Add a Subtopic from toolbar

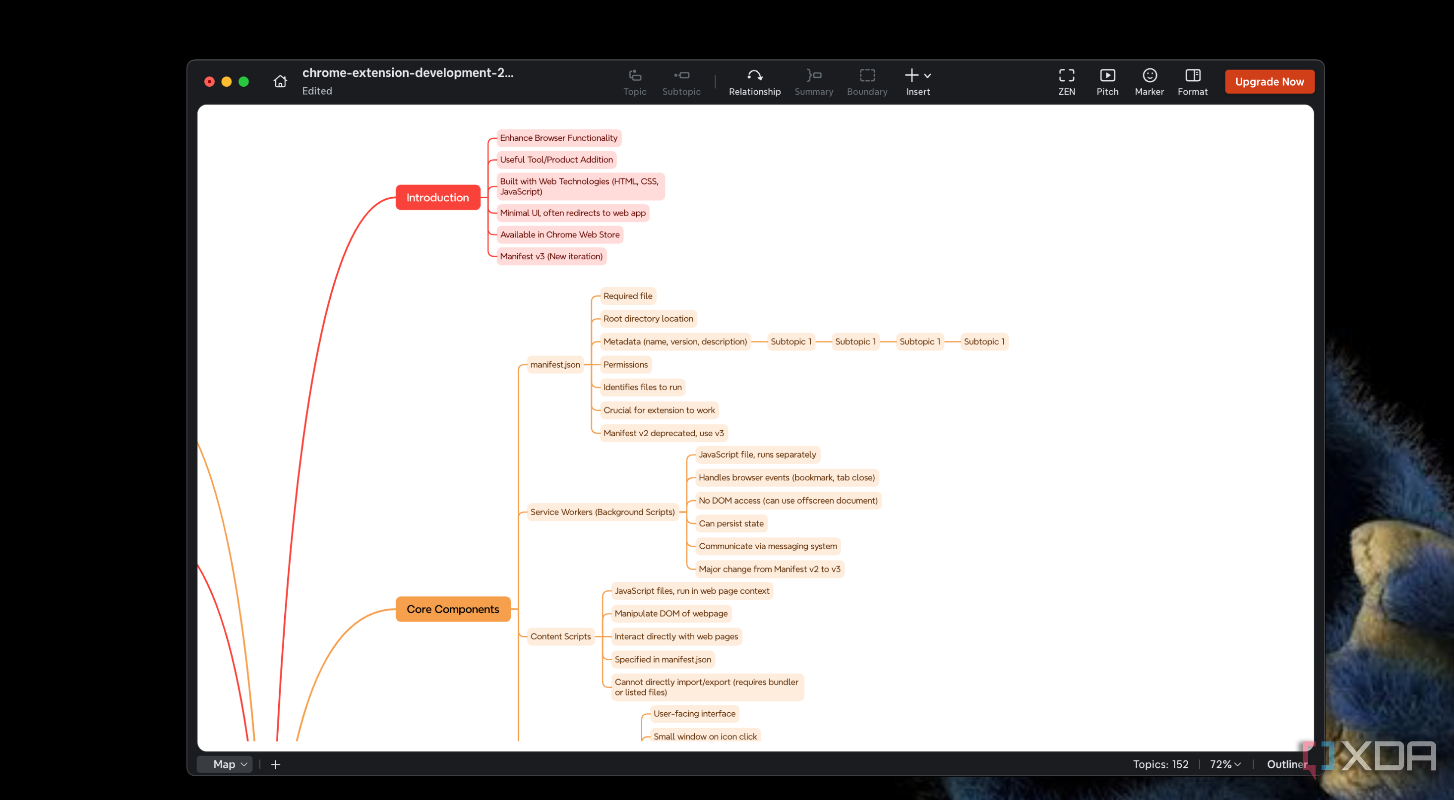click(x=681, y=82)
